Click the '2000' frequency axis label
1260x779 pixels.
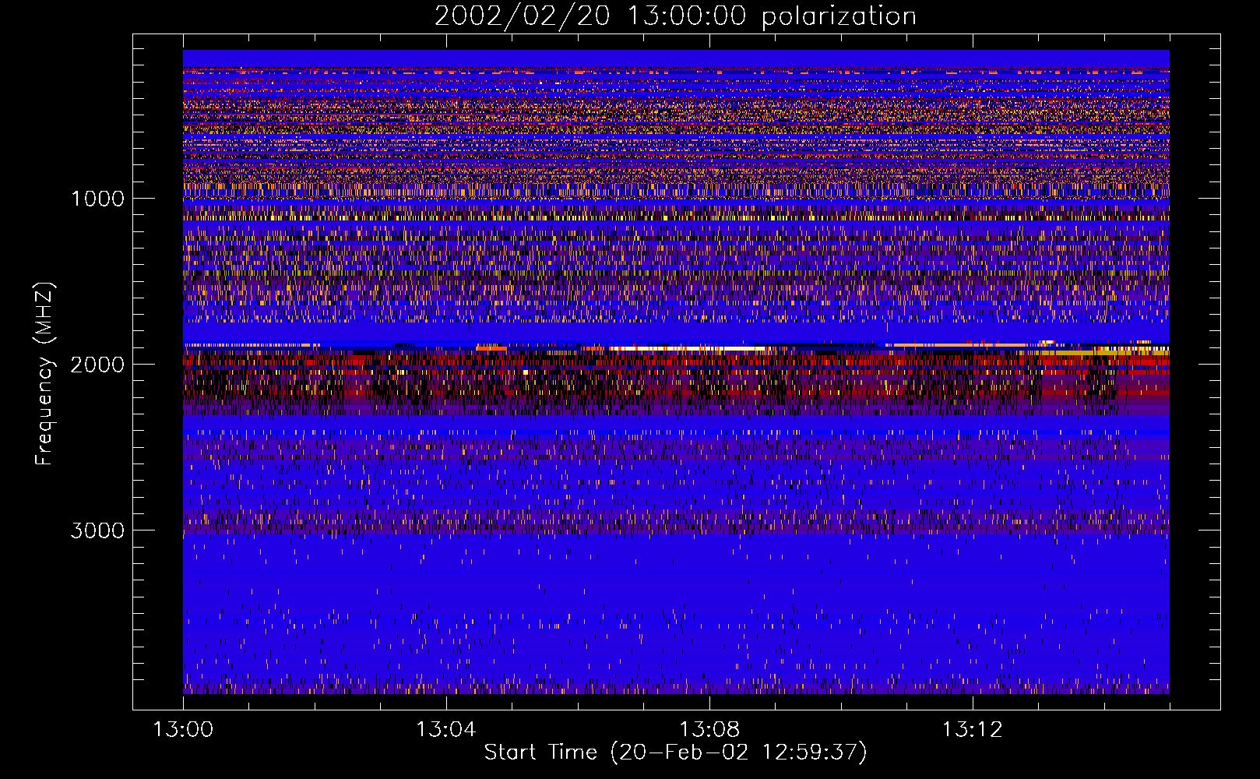pyautogui.click(x=97, y=365)
